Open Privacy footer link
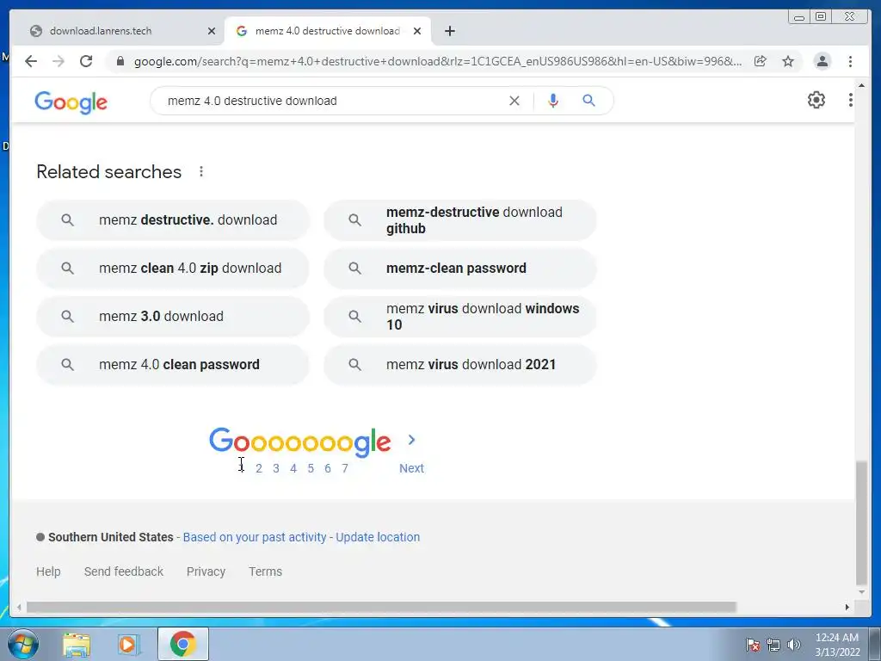Screen dimensions: 881x661 [x=206, y=571]
